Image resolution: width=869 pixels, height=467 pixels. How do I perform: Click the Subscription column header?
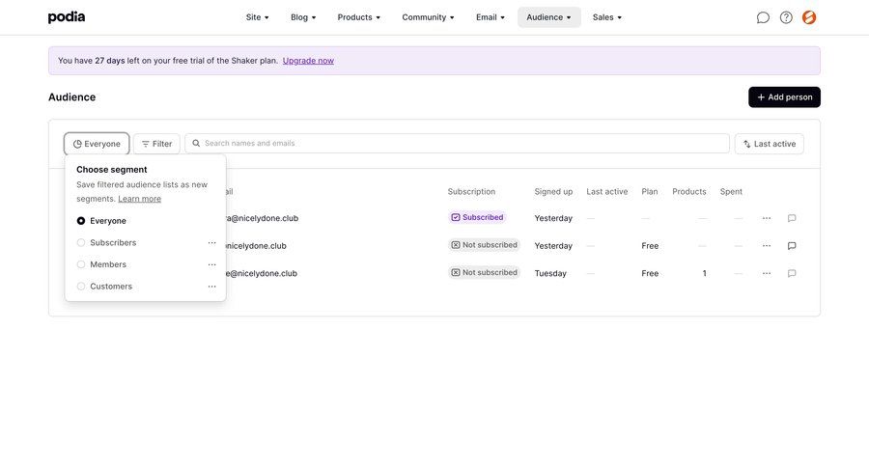pyautogui.click(x=471, y=192)
